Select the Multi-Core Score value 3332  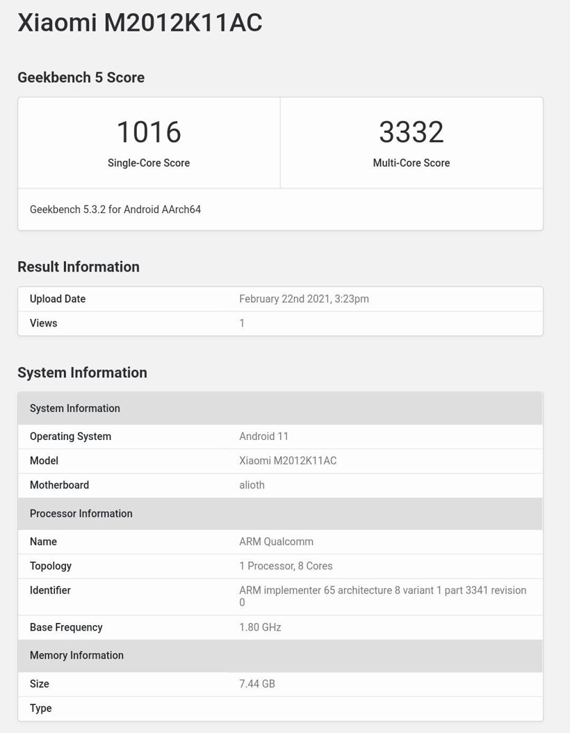click(x=411, y=132)
